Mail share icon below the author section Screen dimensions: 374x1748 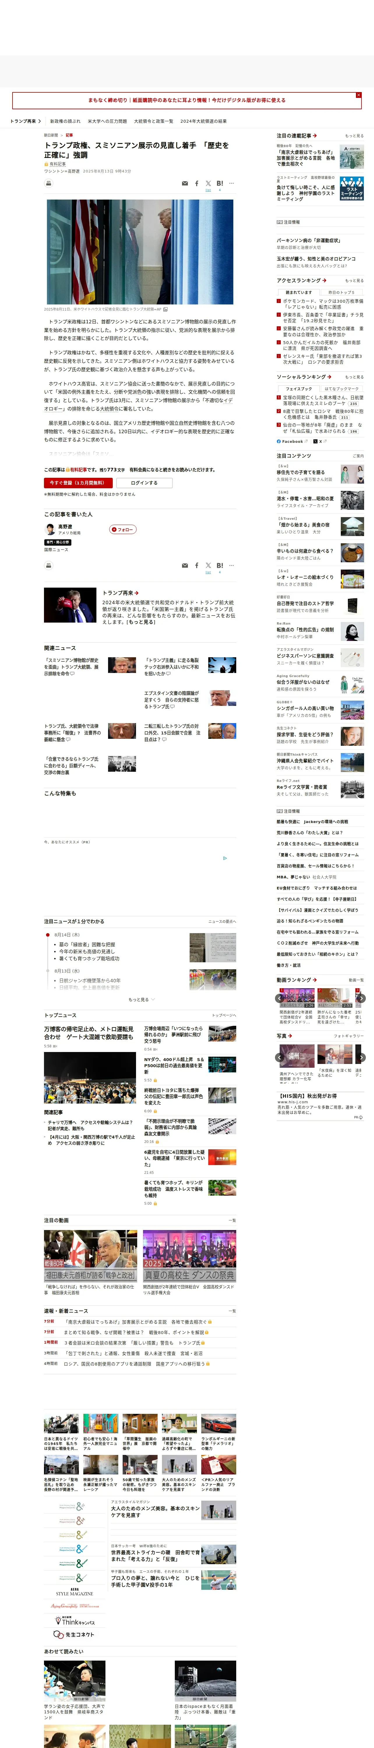coord(185,565)
